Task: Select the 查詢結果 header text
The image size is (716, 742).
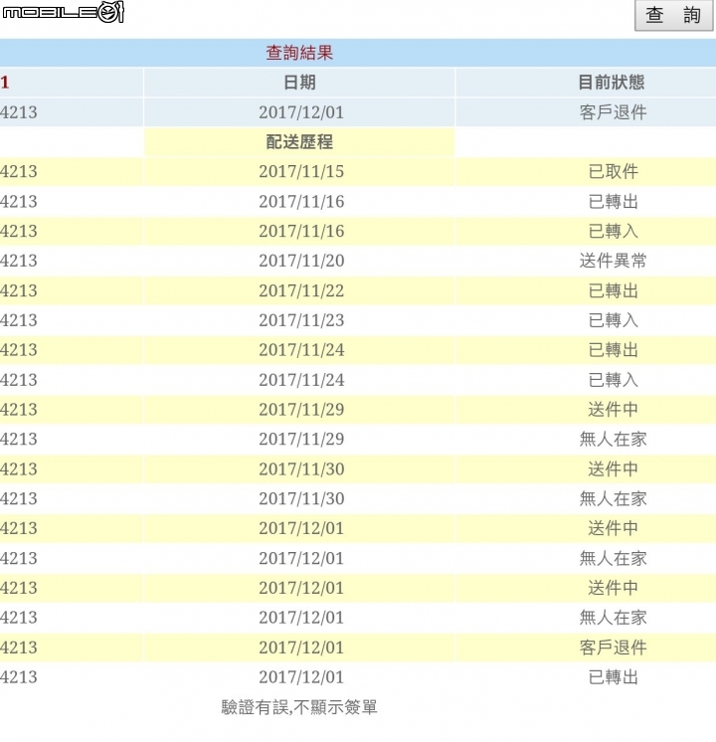Action: coord(299,53)
